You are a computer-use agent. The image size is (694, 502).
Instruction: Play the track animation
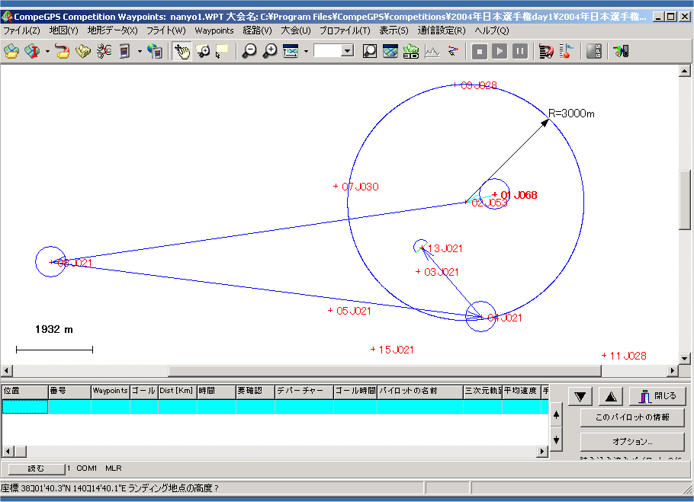tap(500, 51)
